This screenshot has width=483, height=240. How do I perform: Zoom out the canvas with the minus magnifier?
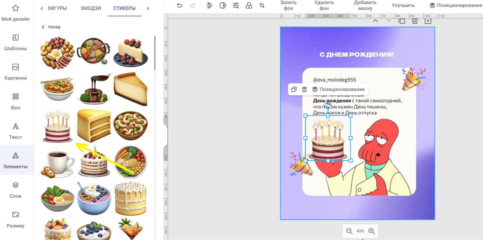click(349, 231)
